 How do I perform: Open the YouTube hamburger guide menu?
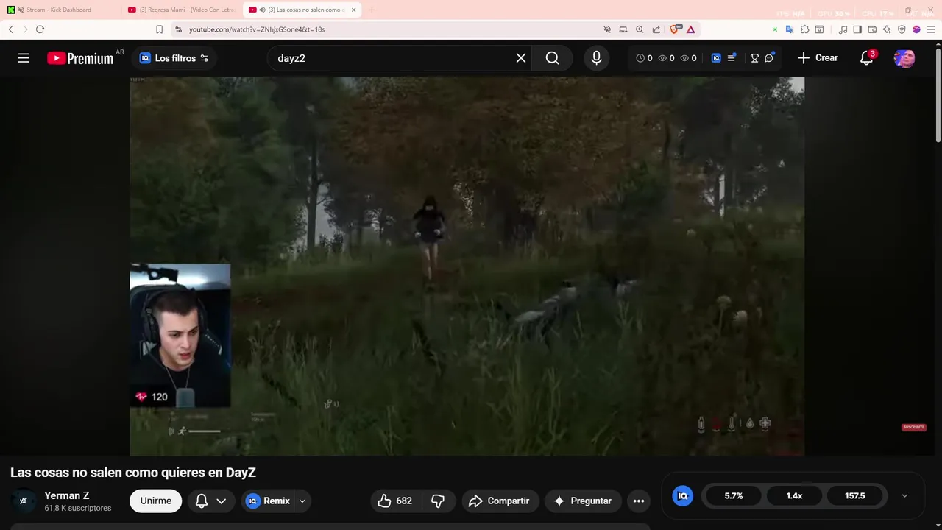pos(24,58)
